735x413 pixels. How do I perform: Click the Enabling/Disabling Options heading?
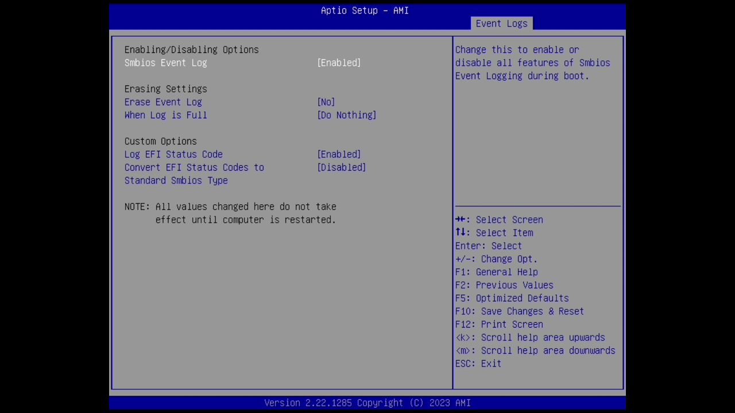point(191,50)
